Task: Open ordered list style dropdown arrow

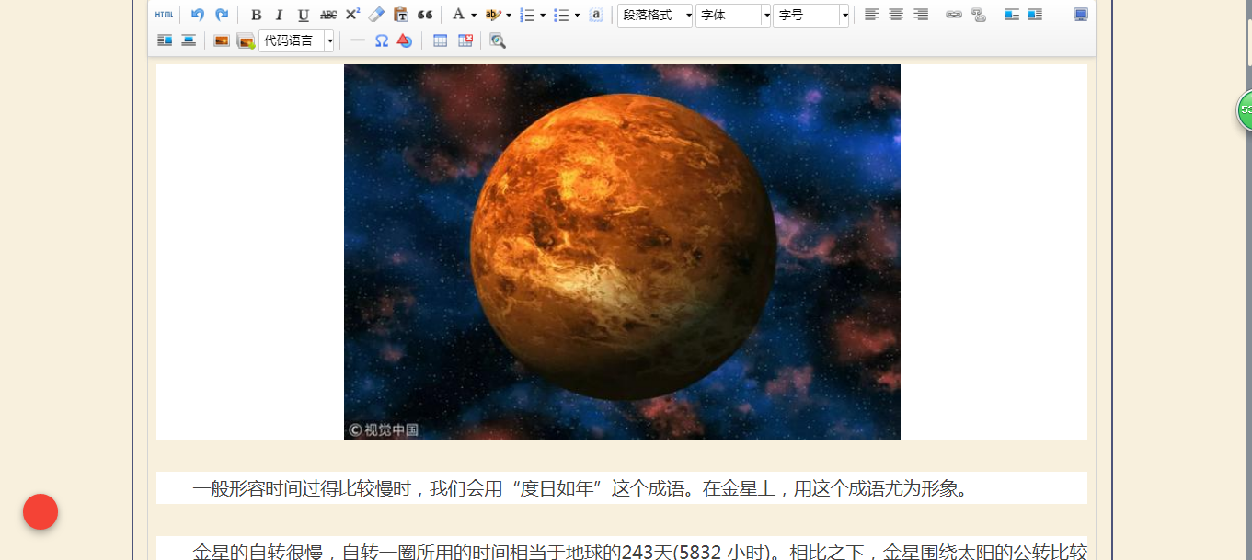Action: point(543,15)
